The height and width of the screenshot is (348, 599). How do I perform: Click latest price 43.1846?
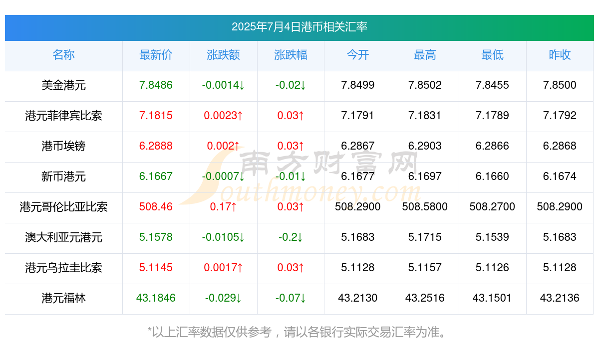pos(156,298)
